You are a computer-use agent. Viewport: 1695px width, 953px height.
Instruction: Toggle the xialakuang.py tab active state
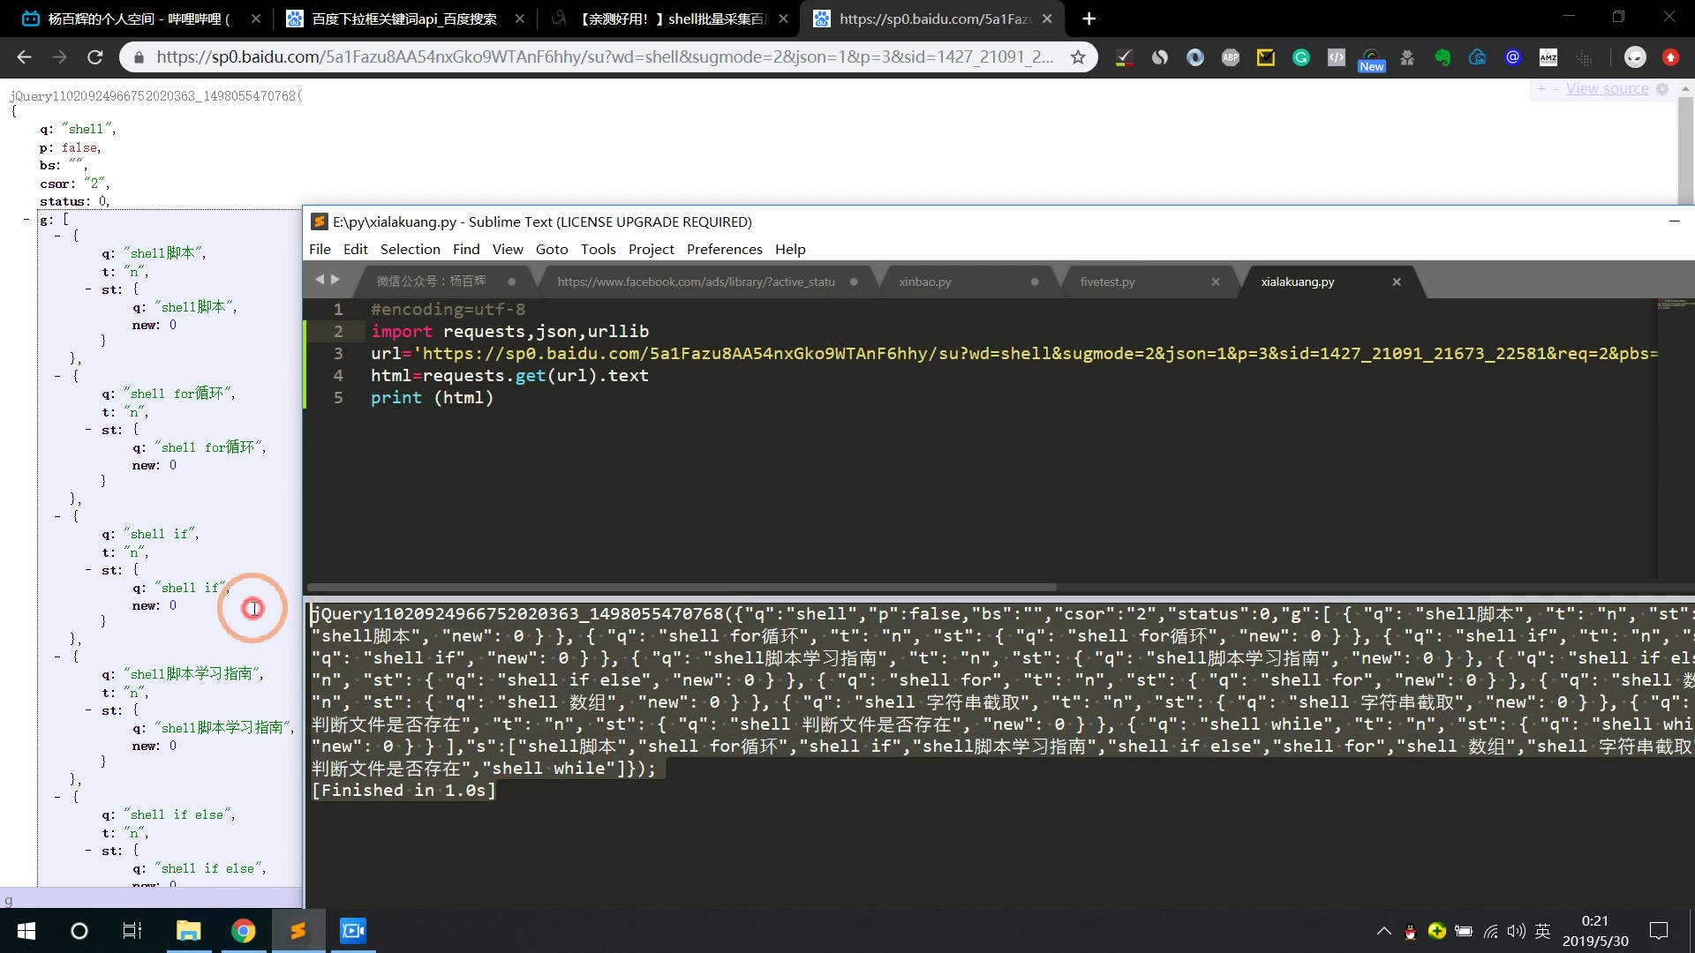coord(1296,281)
